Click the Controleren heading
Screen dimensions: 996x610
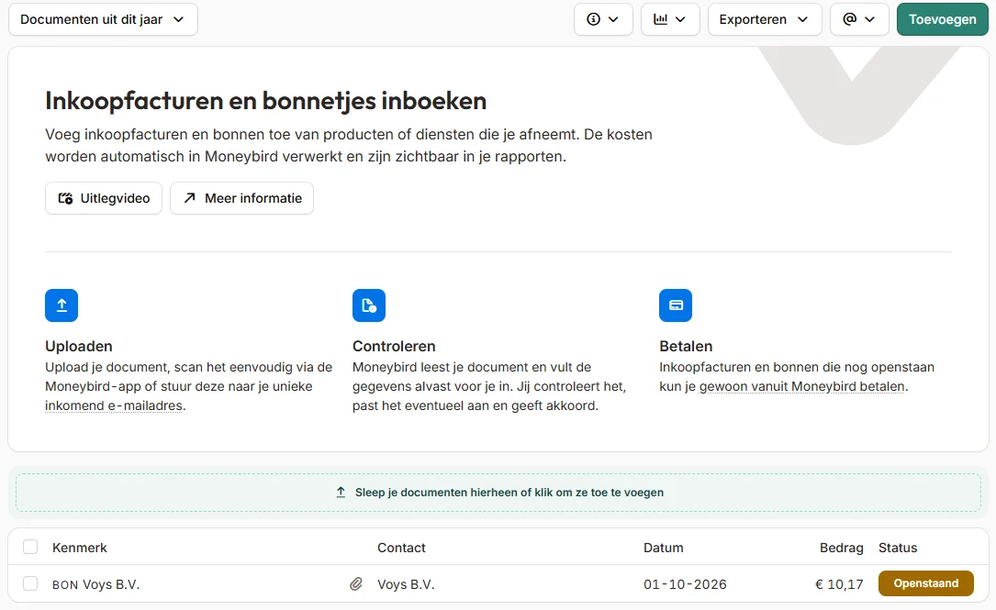coord(394,347)
